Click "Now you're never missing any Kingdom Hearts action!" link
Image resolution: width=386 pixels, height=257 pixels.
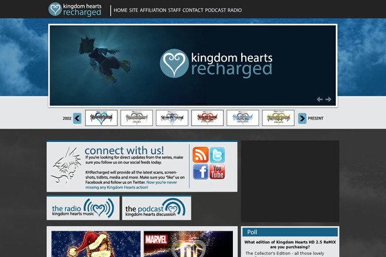[131, 185]
